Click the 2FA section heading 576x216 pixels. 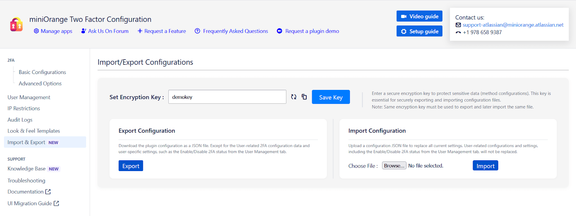pyautogui.click(x=11, y=60)
